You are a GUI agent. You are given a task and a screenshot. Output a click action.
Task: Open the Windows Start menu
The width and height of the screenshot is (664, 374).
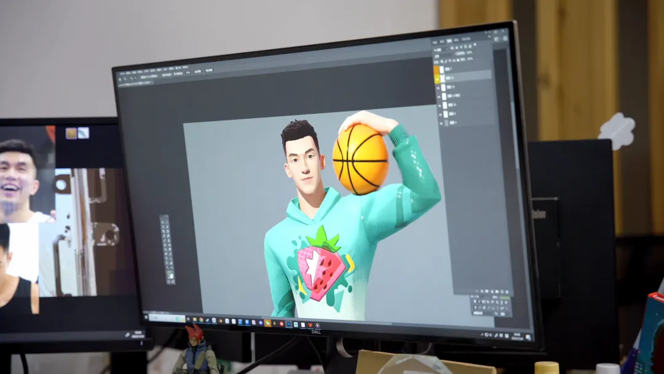pos(146,317)
